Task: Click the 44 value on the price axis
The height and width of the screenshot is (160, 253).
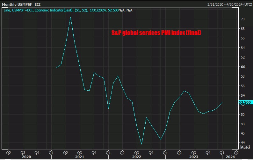Action: coord(242,143)
